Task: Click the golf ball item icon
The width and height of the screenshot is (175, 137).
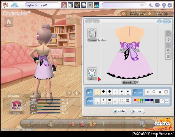Action: tap(84, 5)
